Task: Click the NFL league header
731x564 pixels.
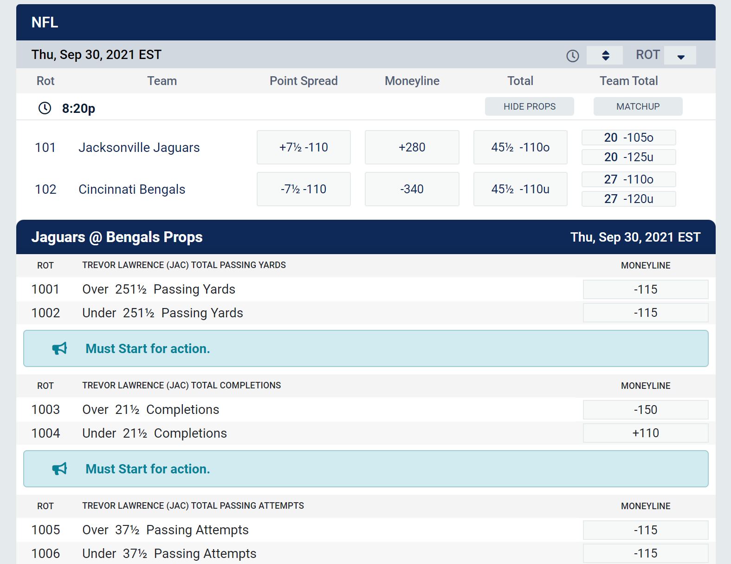Action: (45, 22)
